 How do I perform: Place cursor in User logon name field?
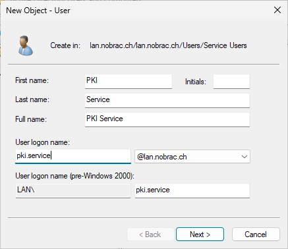coord(73,156)
